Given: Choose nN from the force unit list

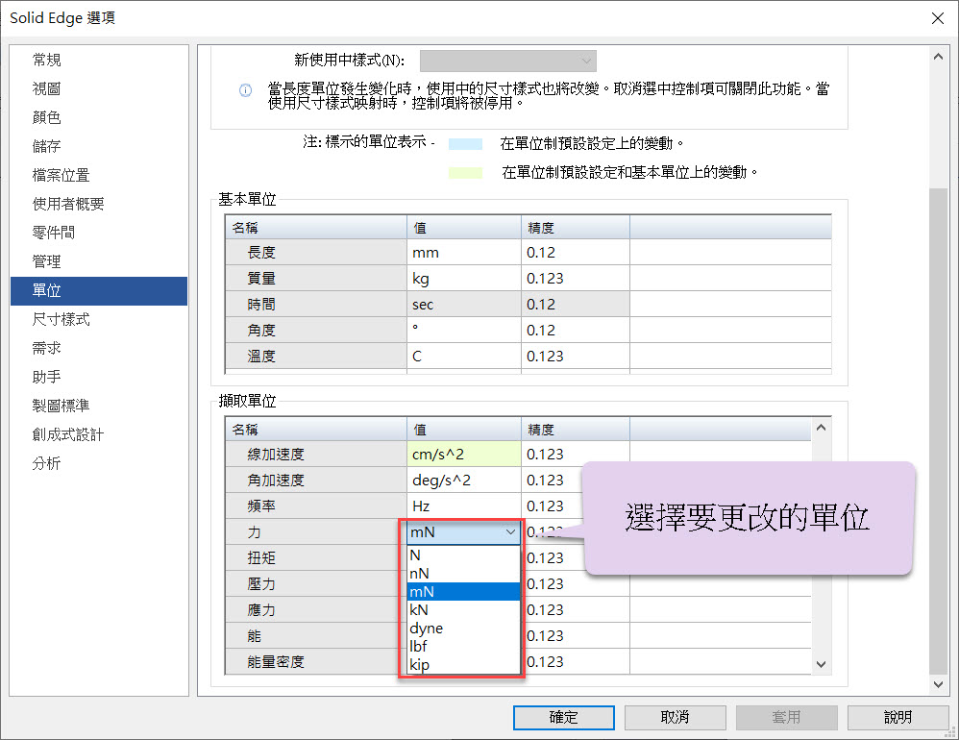Looking at the screenshot, I should (463, 574).
